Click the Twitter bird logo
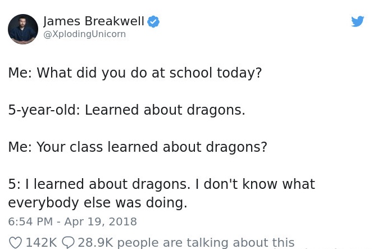The width and height of the screenshot is (373, 249). click(357, 21)
